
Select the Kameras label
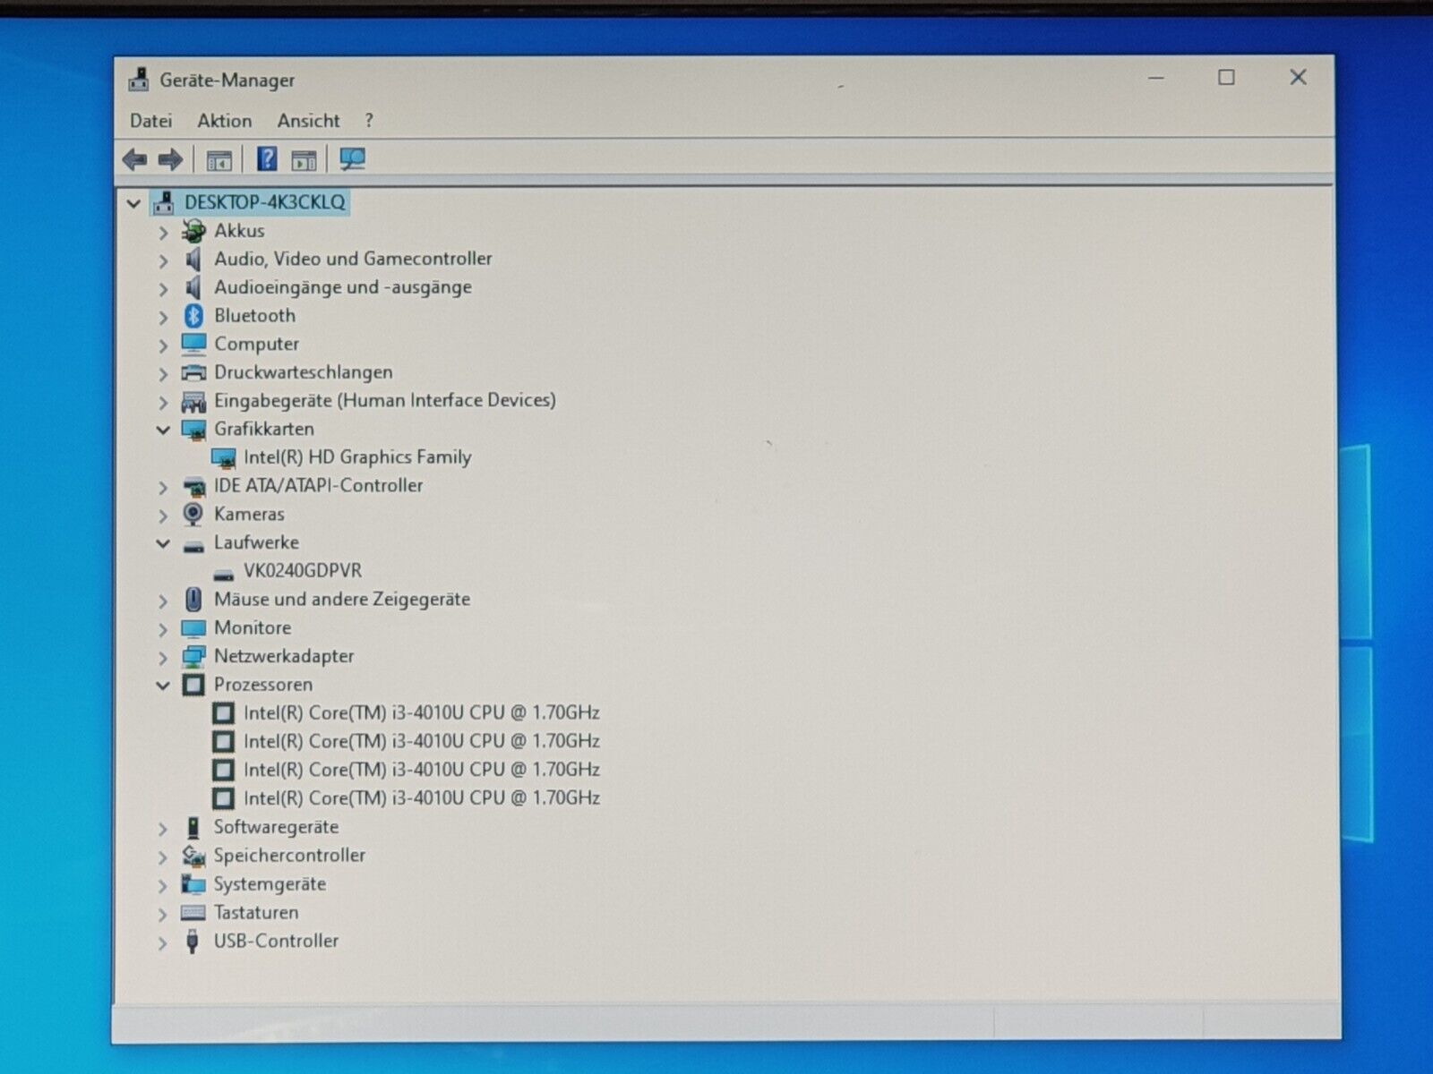tap(249, 515)
